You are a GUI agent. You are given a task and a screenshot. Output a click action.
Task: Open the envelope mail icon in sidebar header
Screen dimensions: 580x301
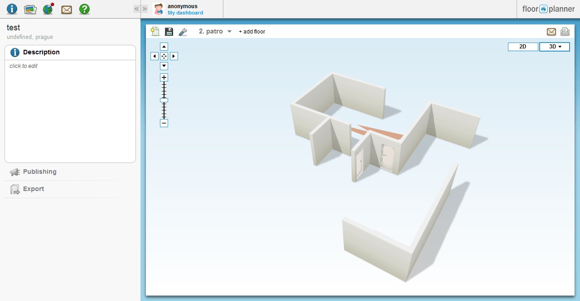pyautogui.click(x=67, y=10)
